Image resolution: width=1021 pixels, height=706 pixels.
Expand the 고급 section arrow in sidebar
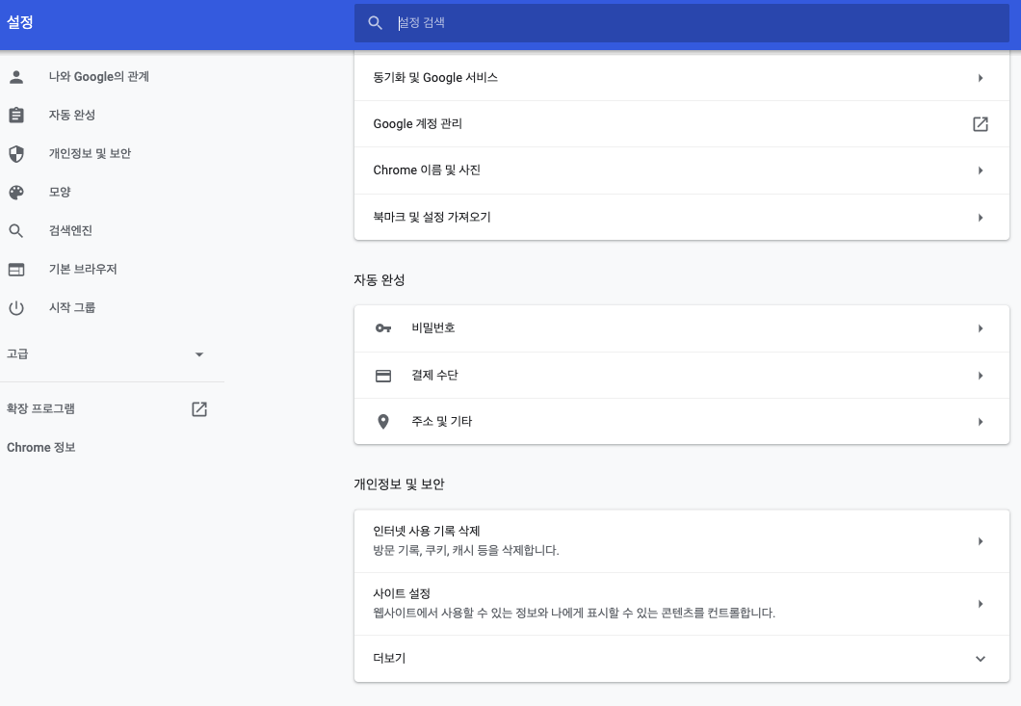(199, 354)
